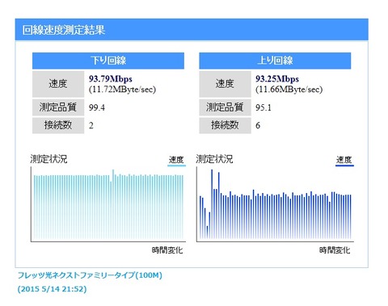This screenshot has height=306, width=388.
Task: Click 時間変化 axis label under upload chart
Action: coord(335,250)
